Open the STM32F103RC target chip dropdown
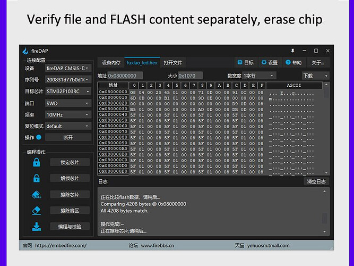This screenshot has height=266, width=354. (68, 91)
